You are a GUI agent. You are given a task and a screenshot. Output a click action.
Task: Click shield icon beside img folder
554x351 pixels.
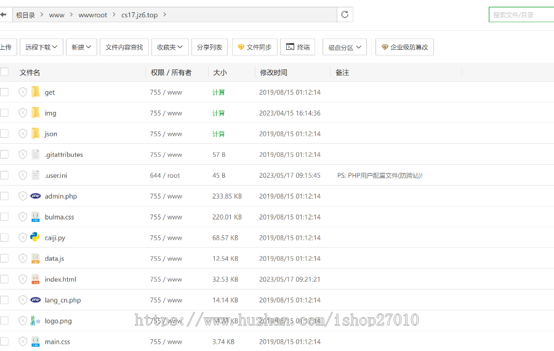pyautogui.click(x=23, y=113)
